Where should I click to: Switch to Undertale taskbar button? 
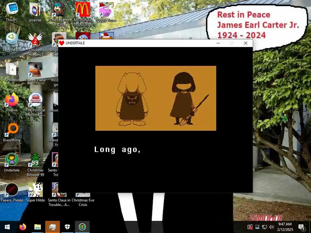(x=82, y=227)
